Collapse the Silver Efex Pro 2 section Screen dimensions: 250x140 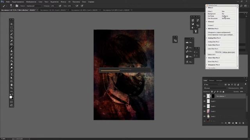[x=207, y=58]
